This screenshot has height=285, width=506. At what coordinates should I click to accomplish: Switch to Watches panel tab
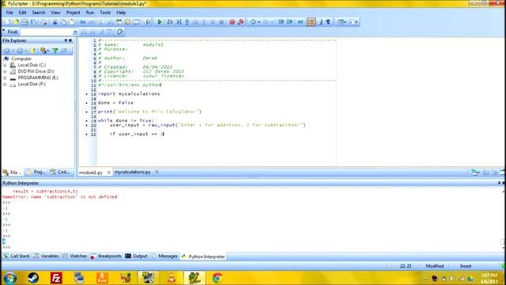tap(75, 256)
